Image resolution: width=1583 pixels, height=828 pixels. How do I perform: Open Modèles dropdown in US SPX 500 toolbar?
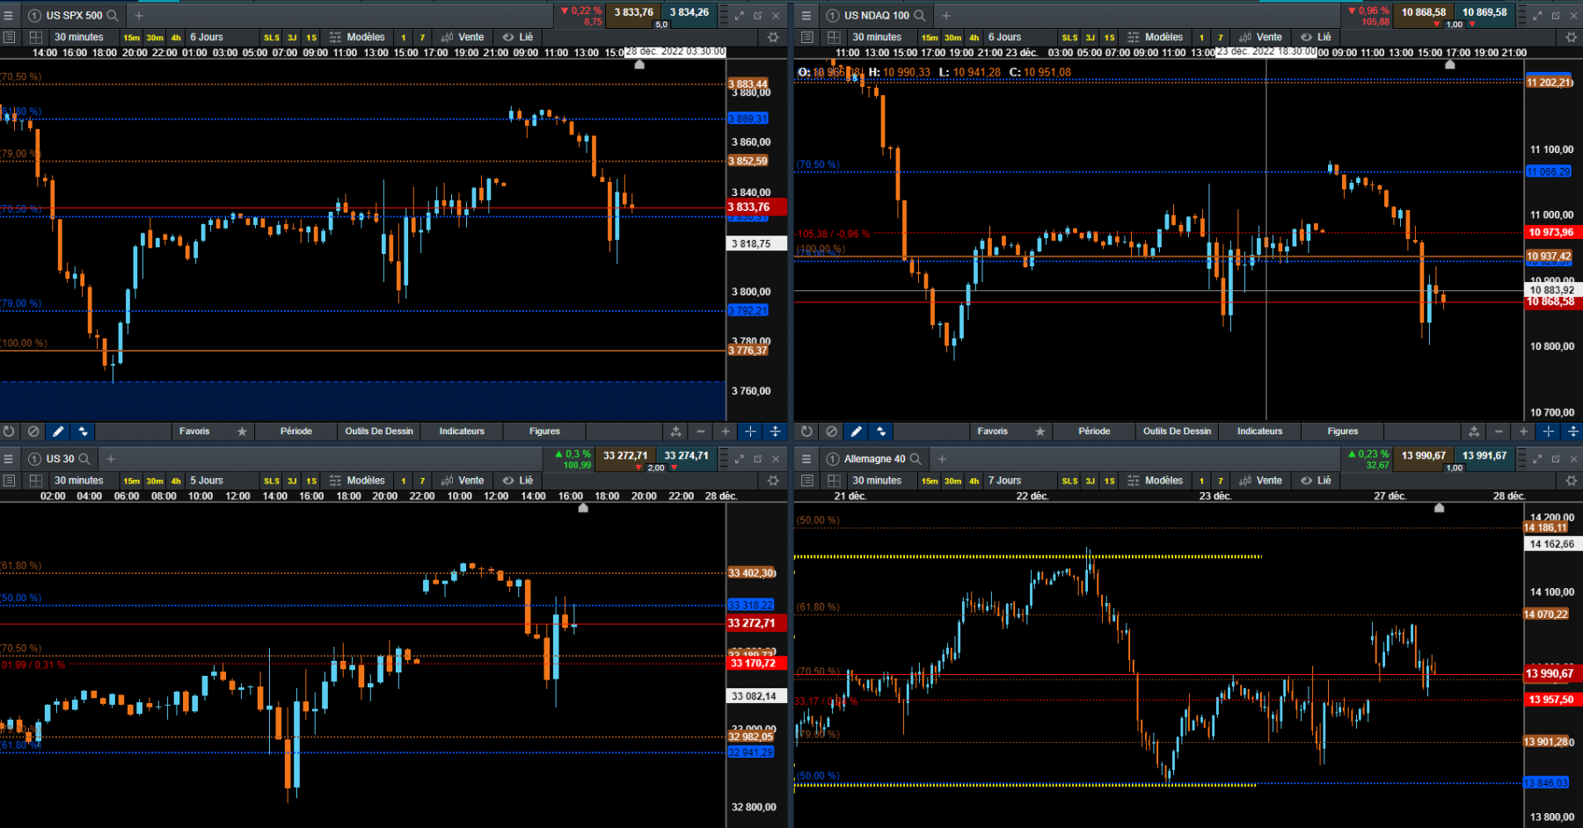(357, 37)
